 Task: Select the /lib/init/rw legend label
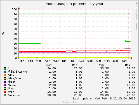click(18, 72)
